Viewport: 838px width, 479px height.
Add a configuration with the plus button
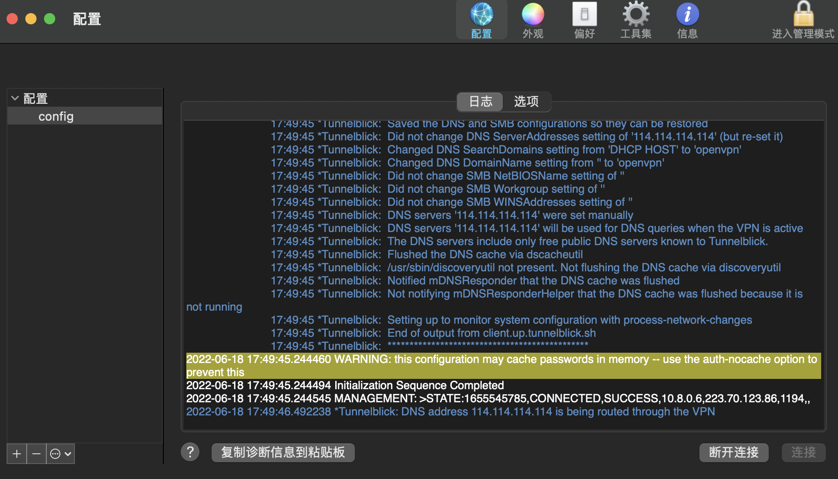[x=17, y=454]
